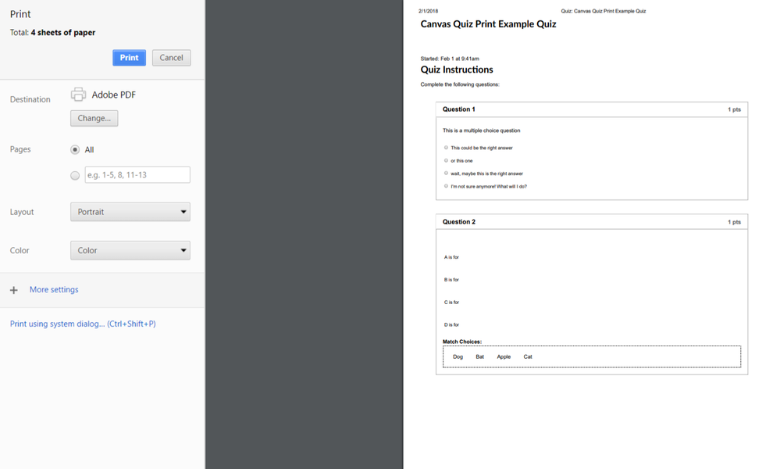Click the printer icon beside Adobe PDF
The width and height of the screenshot is (780, 469).
(x=78, y=95)
